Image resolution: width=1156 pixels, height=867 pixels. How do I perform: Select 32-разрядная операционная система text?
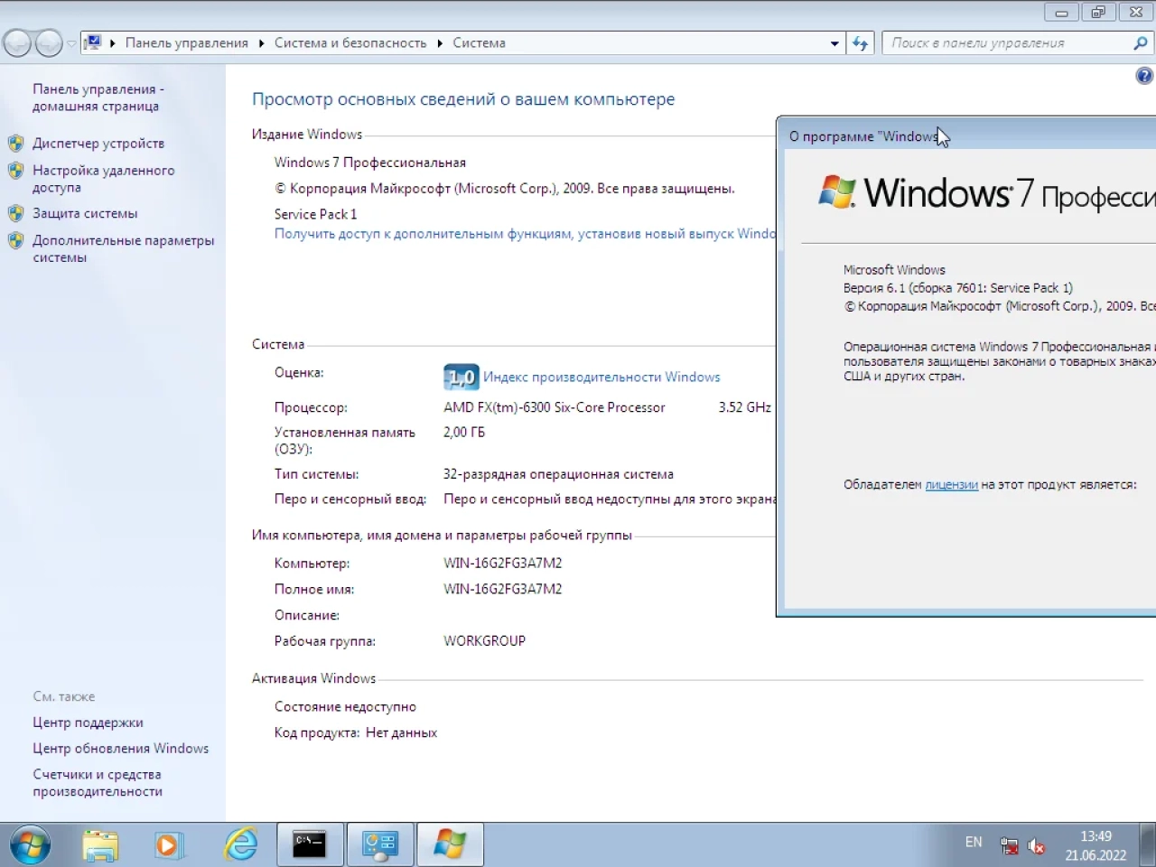point(558,474)
